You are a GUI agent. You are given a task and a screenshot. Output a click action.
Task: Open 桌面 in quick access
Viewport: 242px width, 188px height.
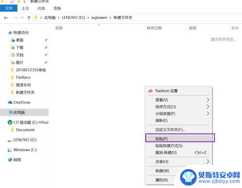(x=19, y=40)
